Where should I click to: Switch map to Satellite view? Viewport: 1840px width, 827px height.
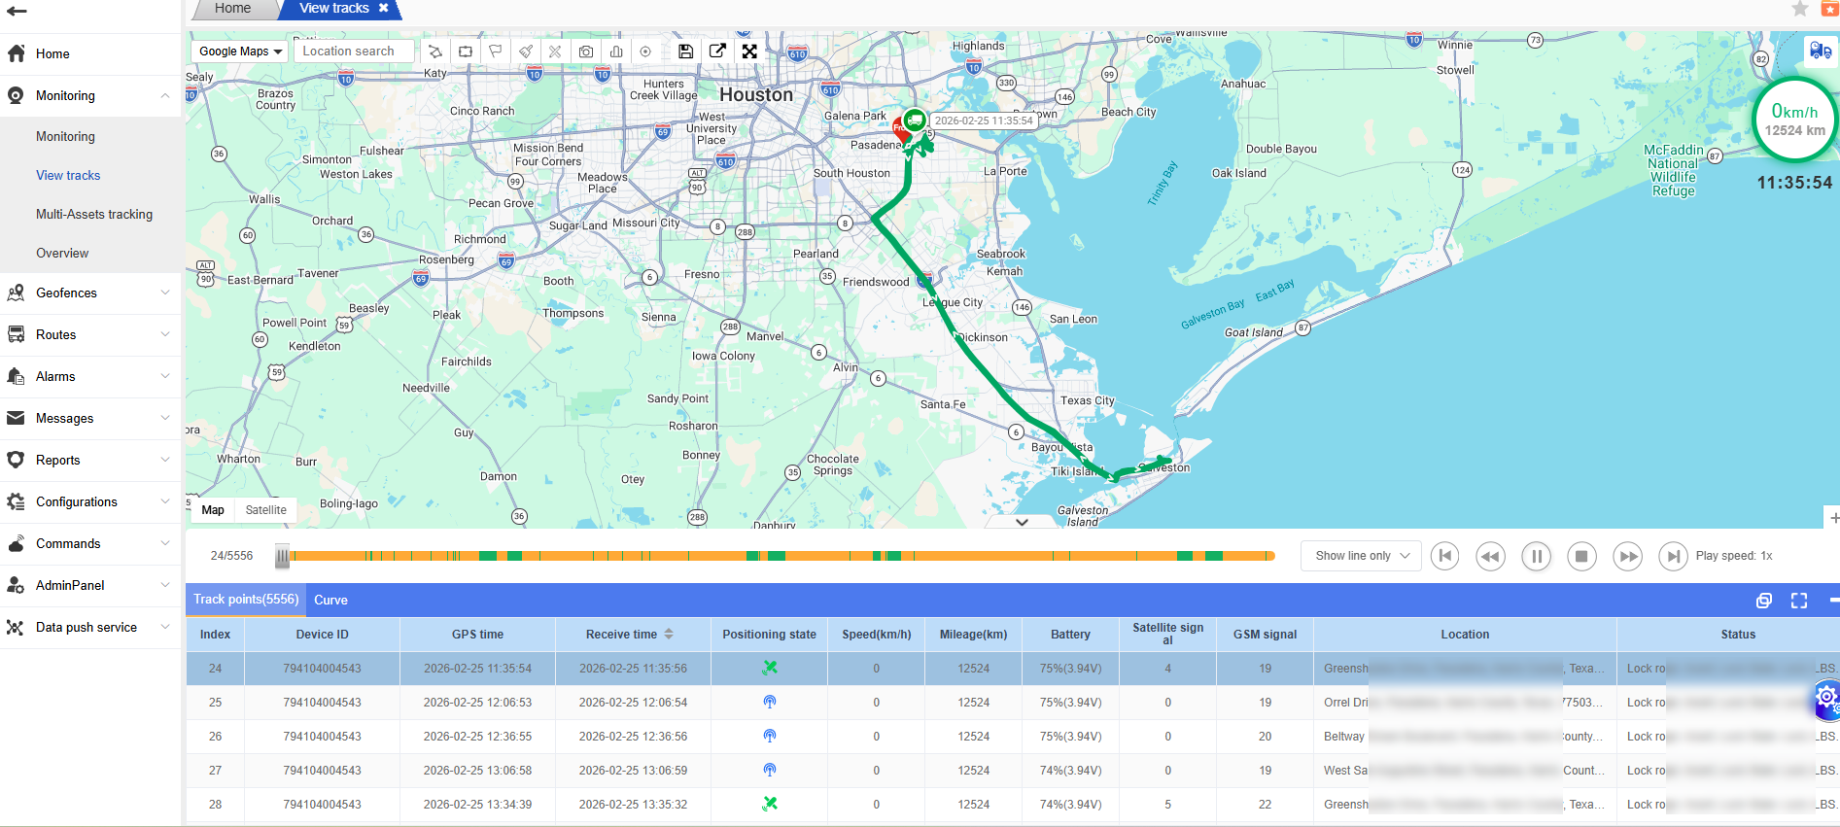pos(265,510)
